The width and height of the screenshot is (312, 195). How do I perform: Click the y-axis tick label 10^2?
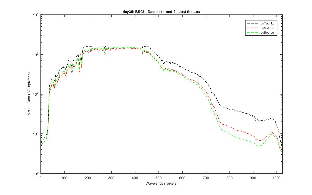click(x=36, y=94)
